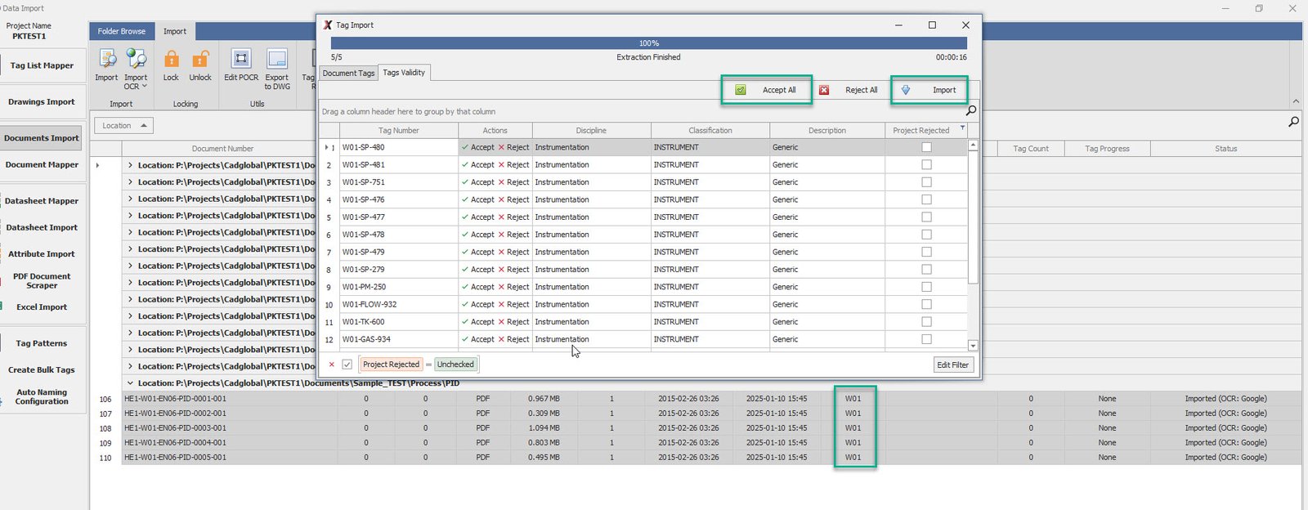
Task: Check Project Rejected box for W01-SP-480
Action: [x=926, y=147]
